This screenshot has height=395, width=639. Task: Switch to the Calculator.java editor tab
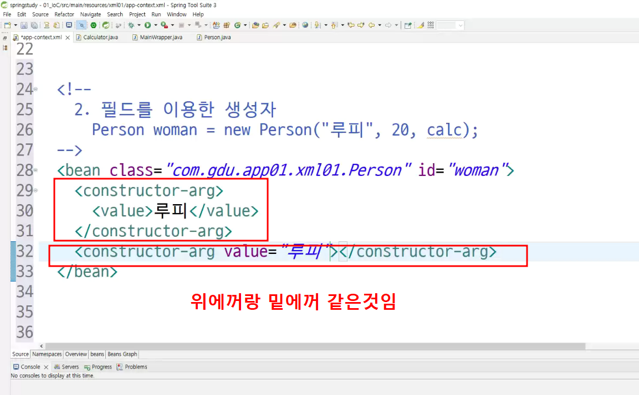tap(97, 37)
